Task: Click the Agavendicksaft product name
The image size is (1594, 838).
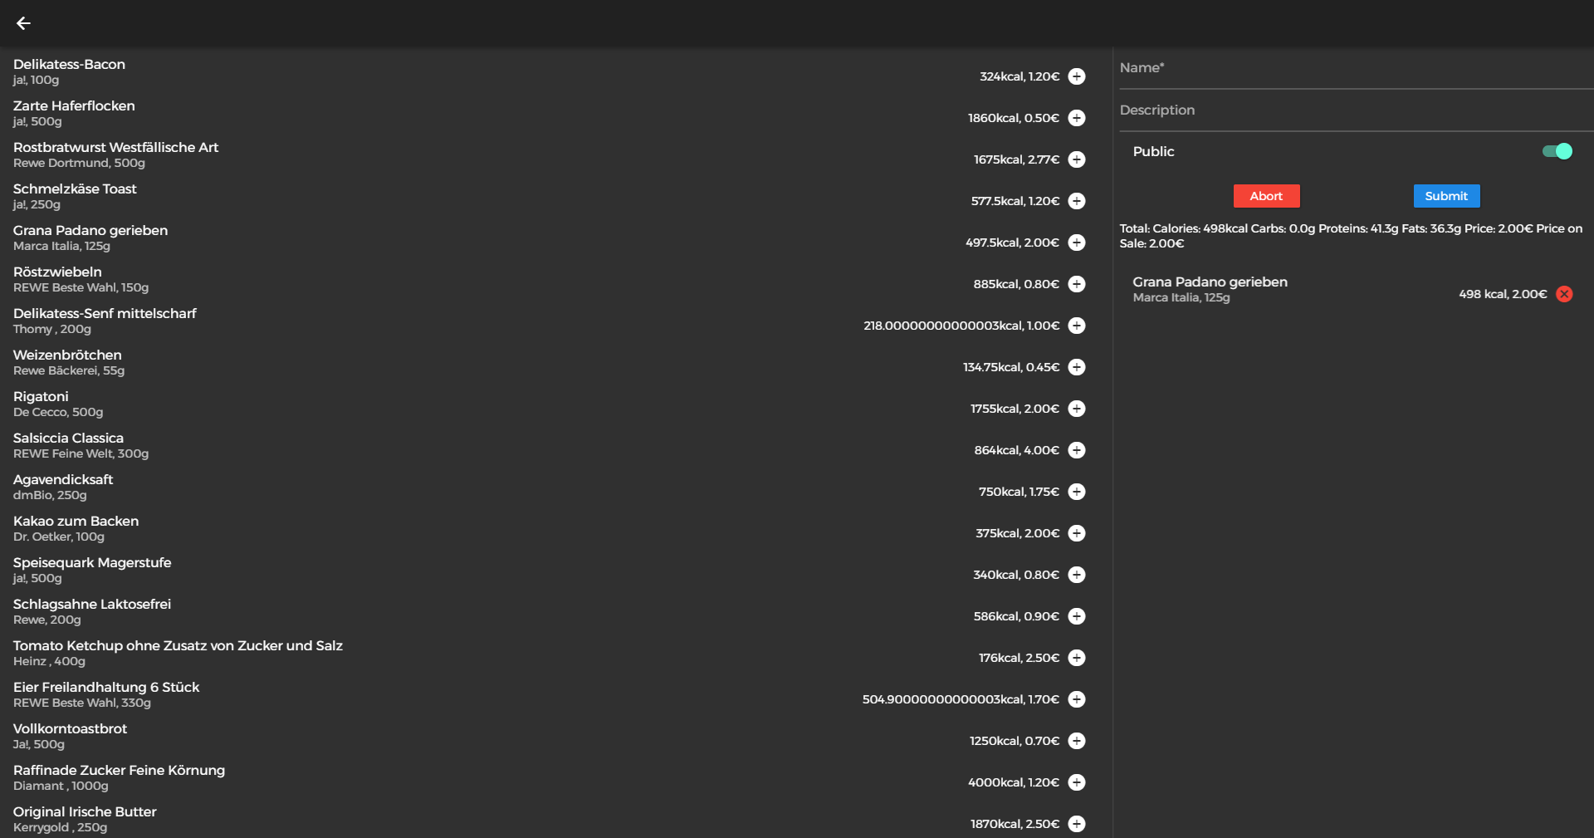Action: click(x=63, y=479)
